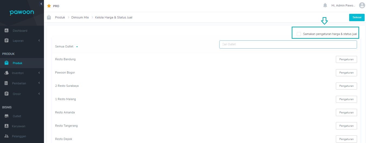This screenshot has height=143, width=366.
Task: Click the Inventori tag icon
Action: (7, 73)
